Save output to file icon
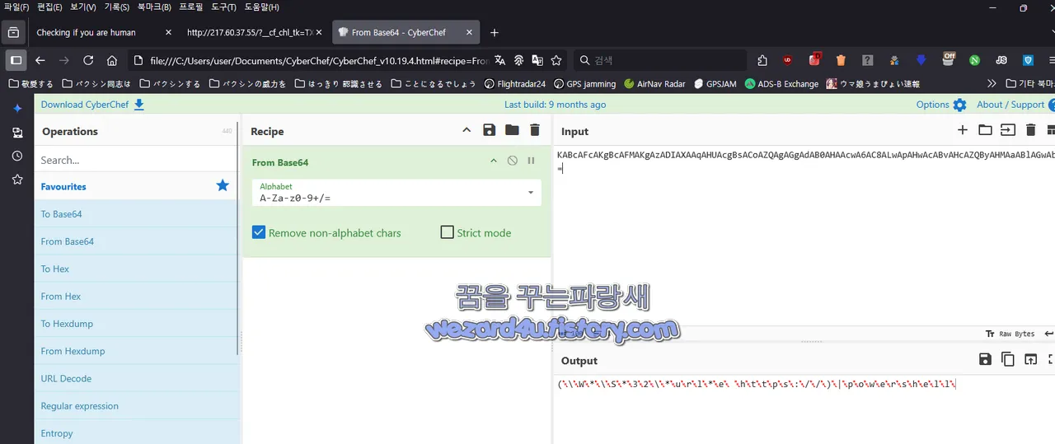 click(985, 359)
